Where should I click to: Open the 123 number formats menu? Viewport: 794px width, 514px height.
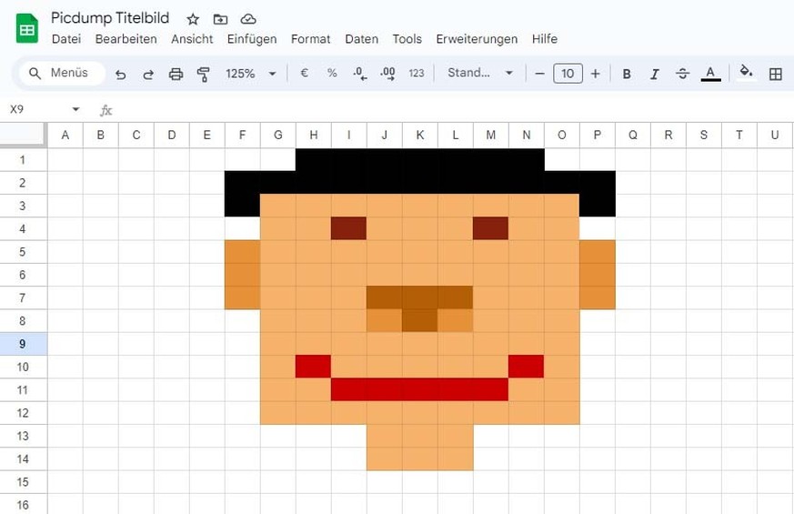pos(417,74)
